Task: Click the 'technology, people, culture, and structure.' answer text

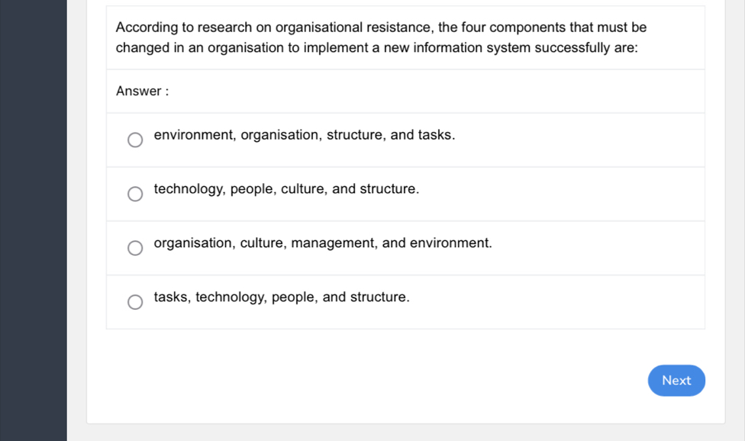Action: [286, 189]
